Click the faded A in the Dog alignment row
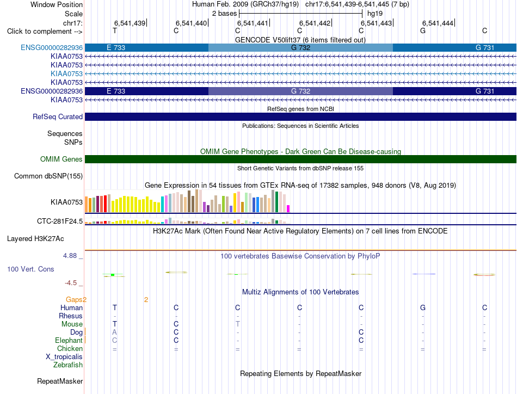Image resolution: width=517 pixels, height=394 pixels. 114,333
